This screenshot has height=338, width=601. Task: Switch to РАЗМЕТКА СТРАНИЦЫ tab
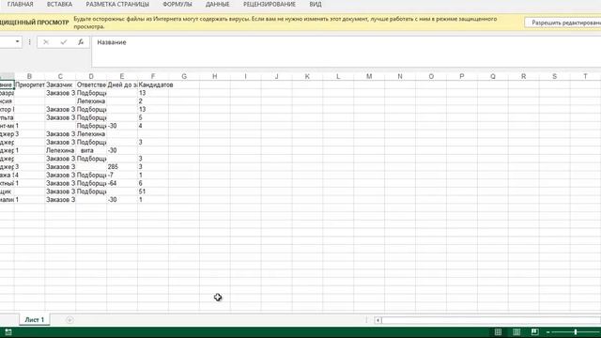tap(117, 4)
